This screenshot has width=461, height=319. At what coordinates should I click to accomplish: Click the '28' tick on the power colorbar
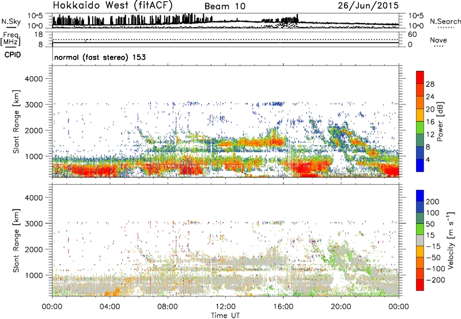pyautogui.click(x=430, y=84)
